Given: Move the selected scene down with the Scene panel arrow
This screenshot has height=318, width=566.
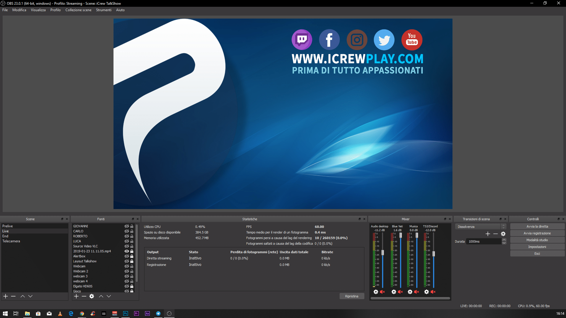Looking at the screenshot, I should [30, 296].
